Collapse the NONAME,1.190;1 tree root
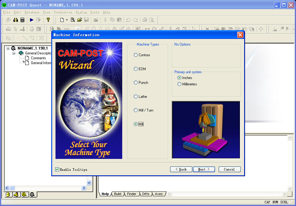Viewport: 296px width, 206px height. pyautogui.click(x=8, y=48)
